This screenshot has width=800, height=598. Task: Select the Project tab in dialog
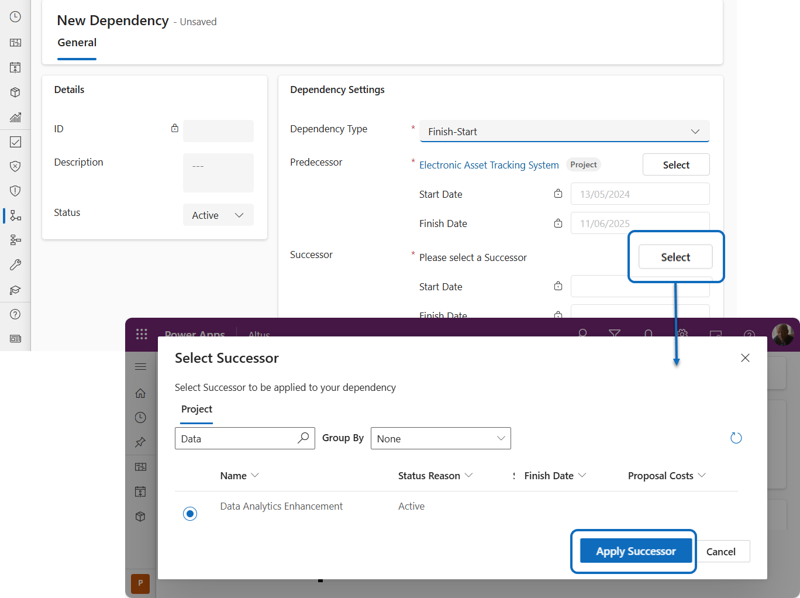click(x=196, y=410)
